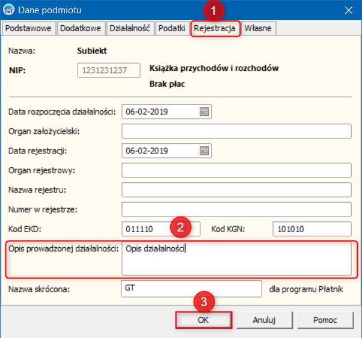Switch to the Własne tab
Image resolution: width=362 pixels, height=338 pixels.
(258, 28)
